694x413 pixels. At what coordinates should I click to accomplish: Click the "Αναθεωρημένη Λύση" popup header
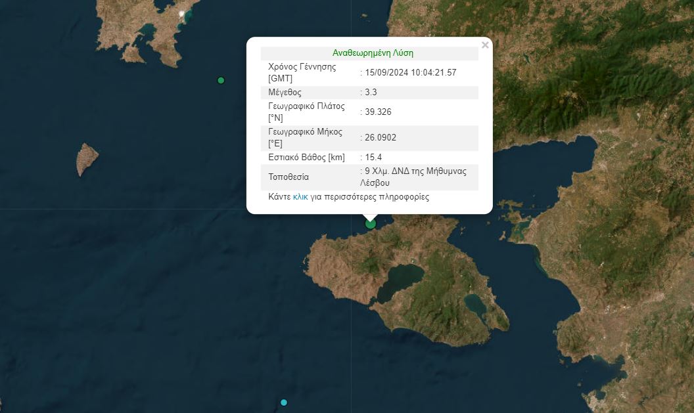(x=373, y=53)
